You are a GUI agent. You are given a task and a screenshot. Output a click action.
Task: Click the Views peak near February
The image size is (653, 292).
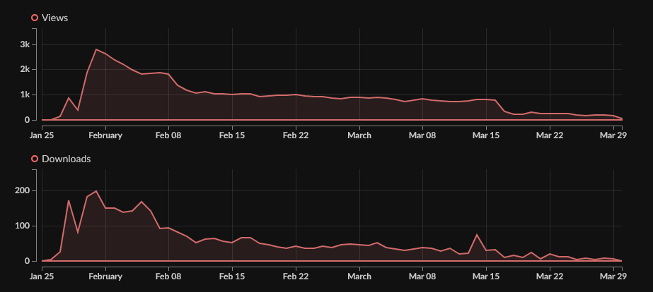coord(96,49)
